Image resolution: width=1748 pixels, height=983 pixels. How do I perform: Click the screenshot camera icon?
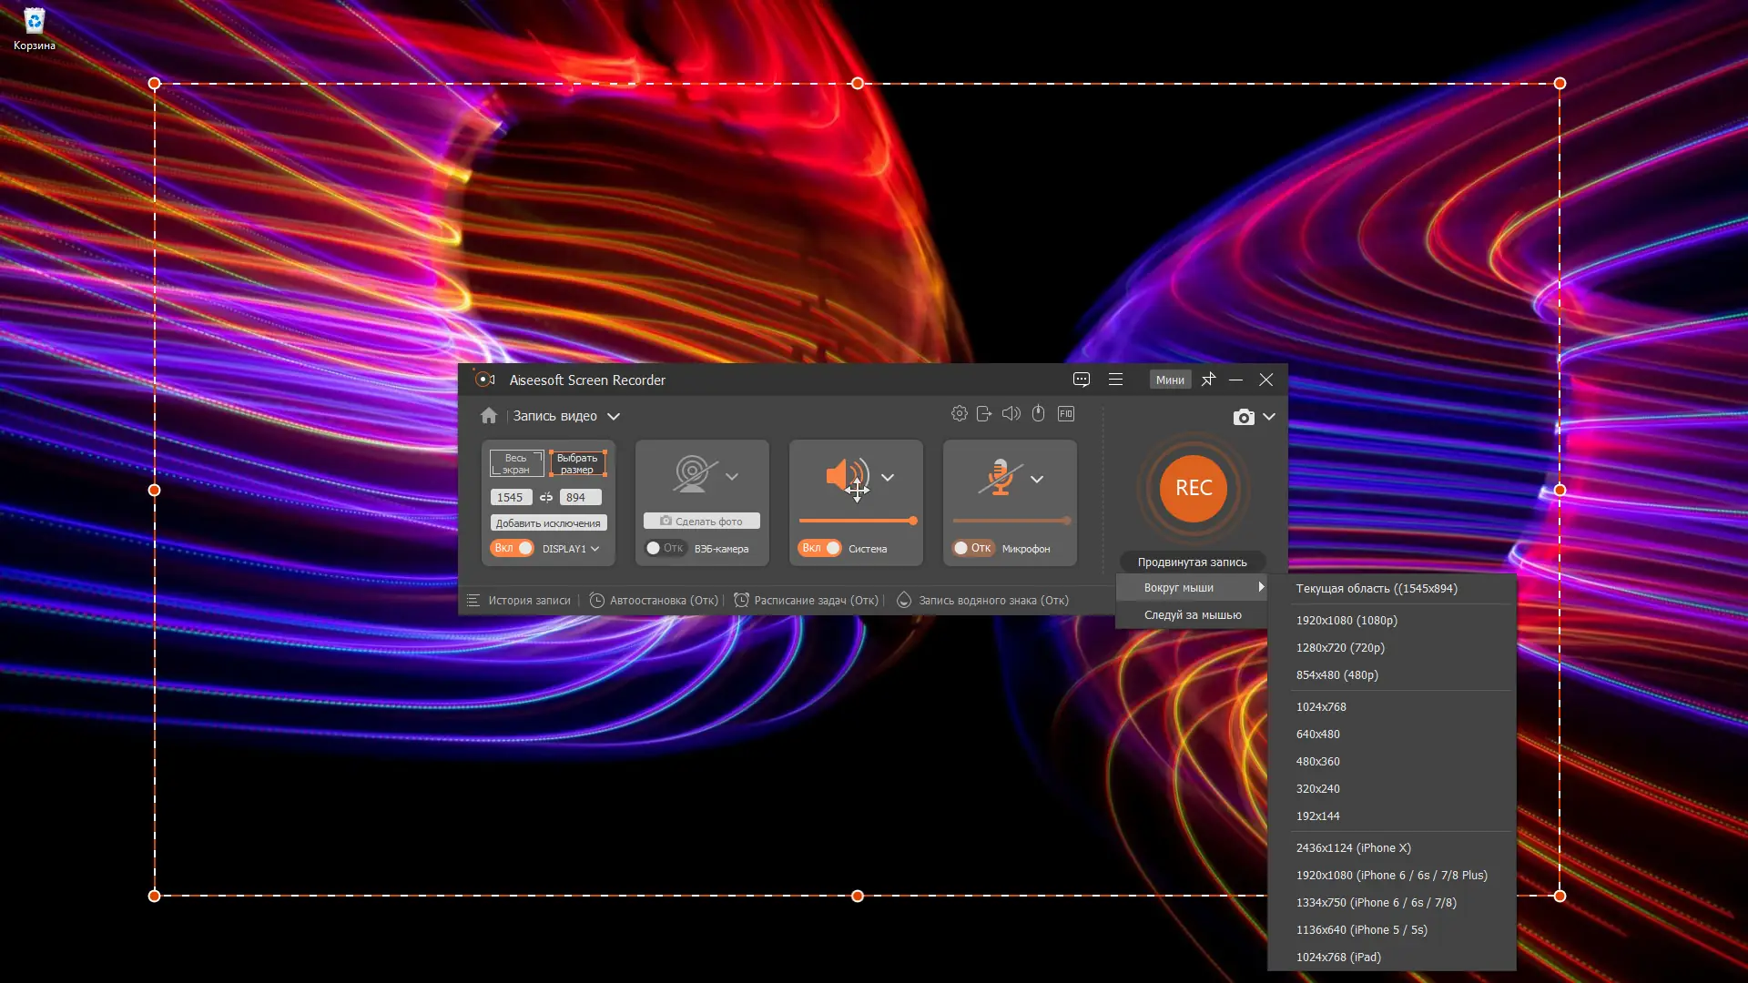click(x=1243, y=417)
